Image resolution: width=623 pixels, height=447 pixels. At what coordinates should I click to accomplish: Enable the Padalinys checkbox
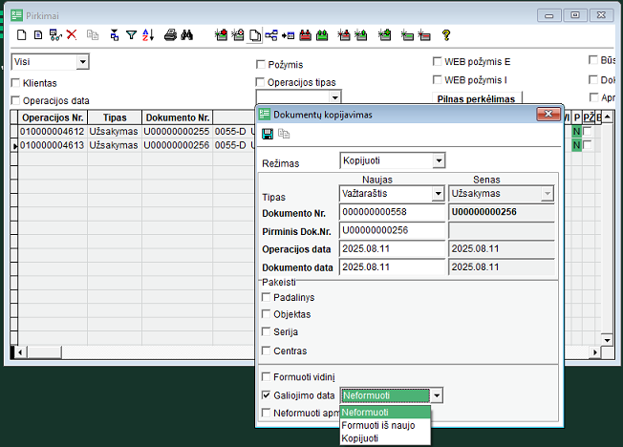[267, 297]
